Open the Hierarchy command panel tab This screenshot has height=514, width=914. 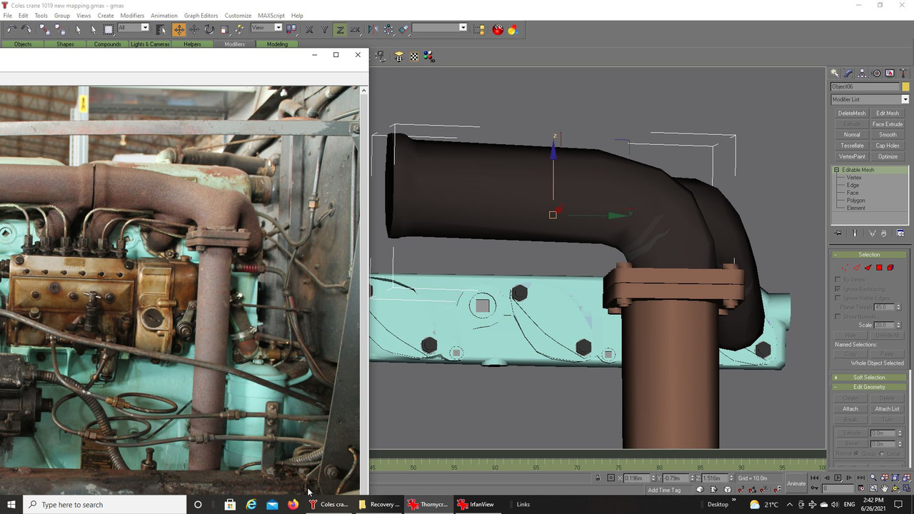point(862,74)
